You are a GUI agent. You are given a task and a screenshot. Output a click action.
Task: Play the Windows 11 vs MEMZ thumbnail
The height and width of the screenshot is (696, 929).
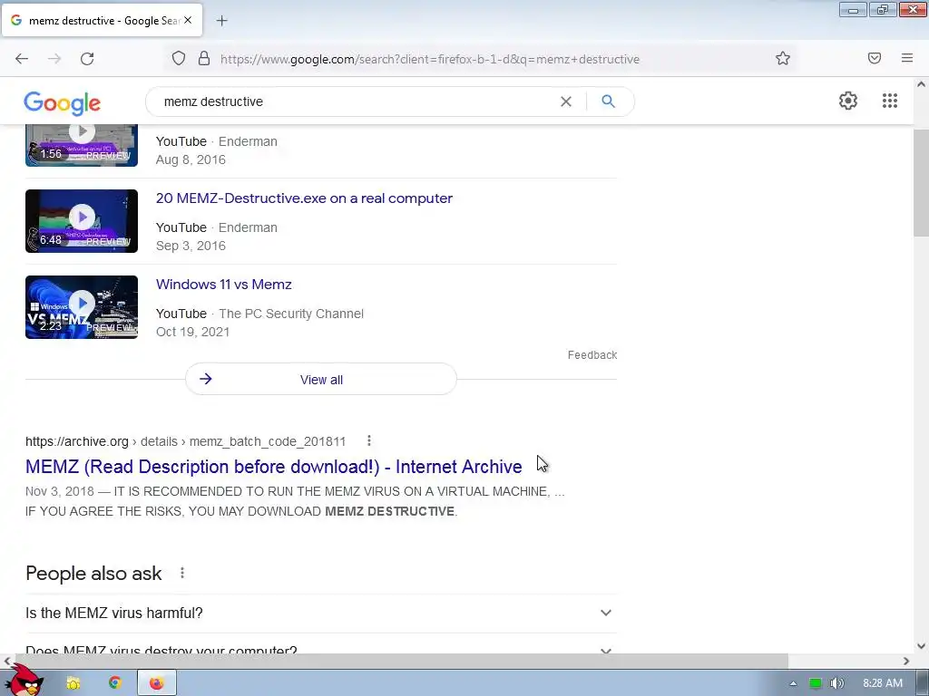82,307
